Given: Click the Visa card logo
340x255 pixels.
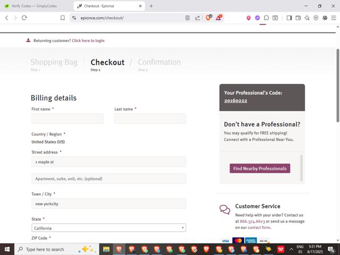Looking at the screenshot, I should pyautogui.click(x=225, y=241).
